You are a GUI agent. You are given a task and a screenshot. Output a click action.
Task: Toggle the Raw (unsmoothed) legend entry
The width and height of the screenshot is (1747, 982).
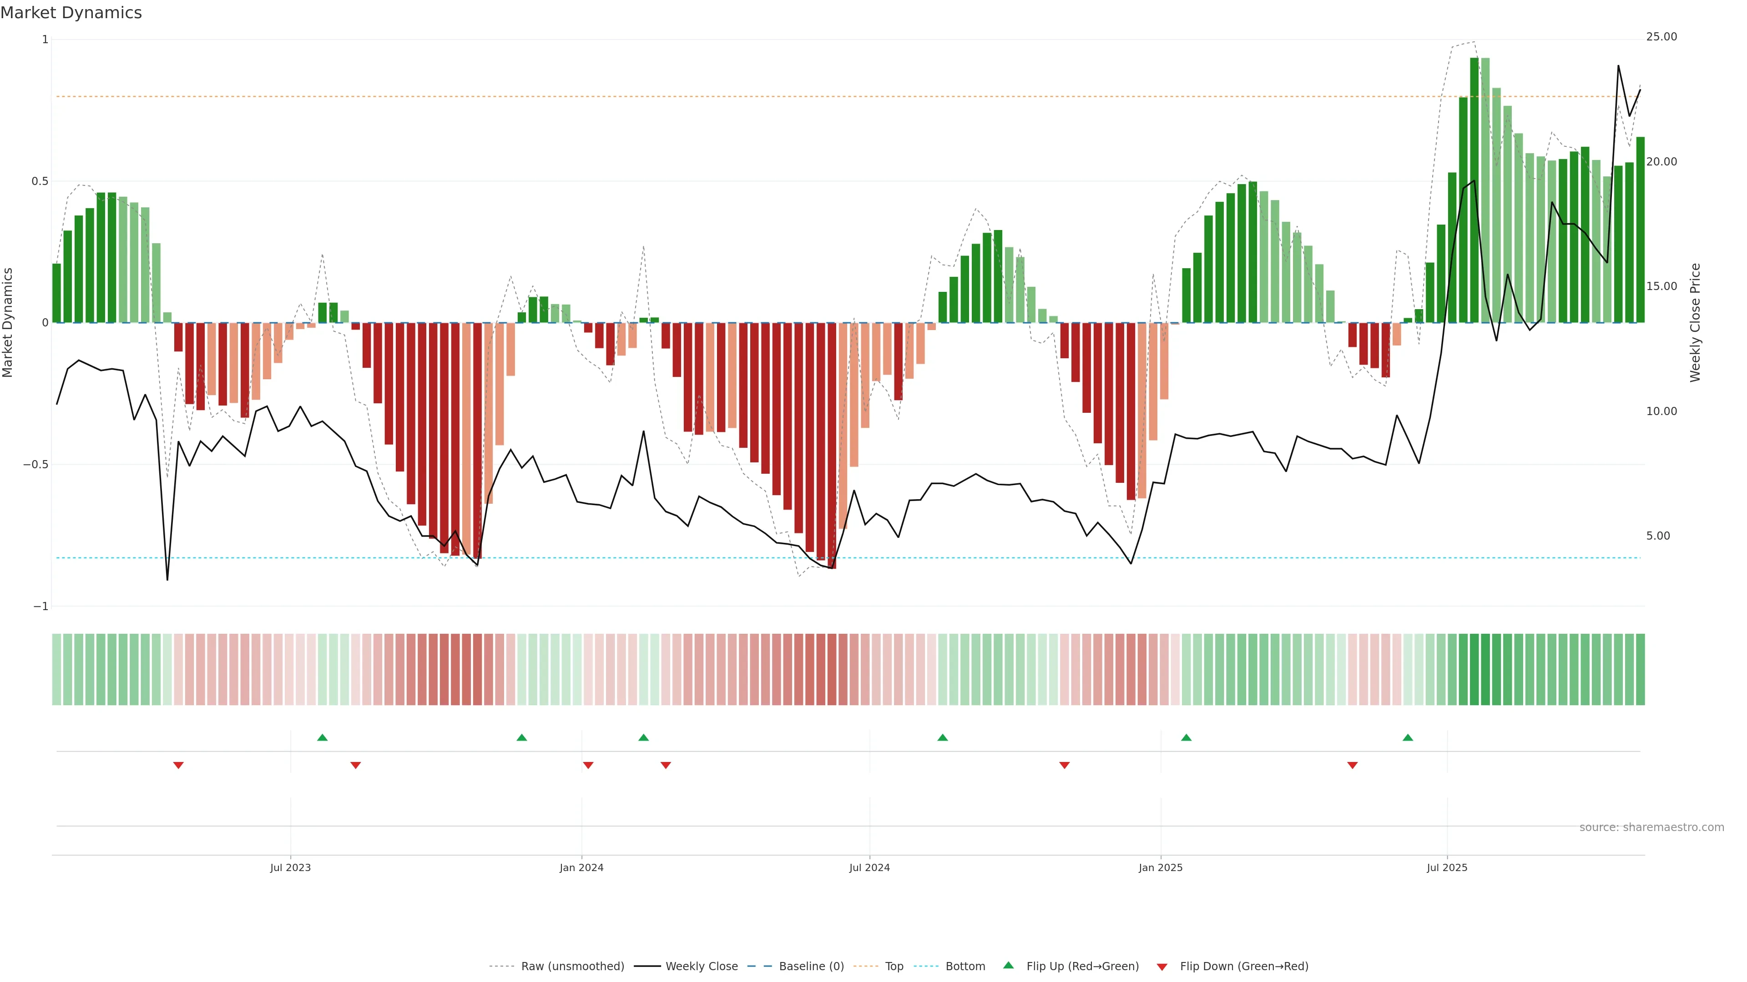tap(572, 967)
